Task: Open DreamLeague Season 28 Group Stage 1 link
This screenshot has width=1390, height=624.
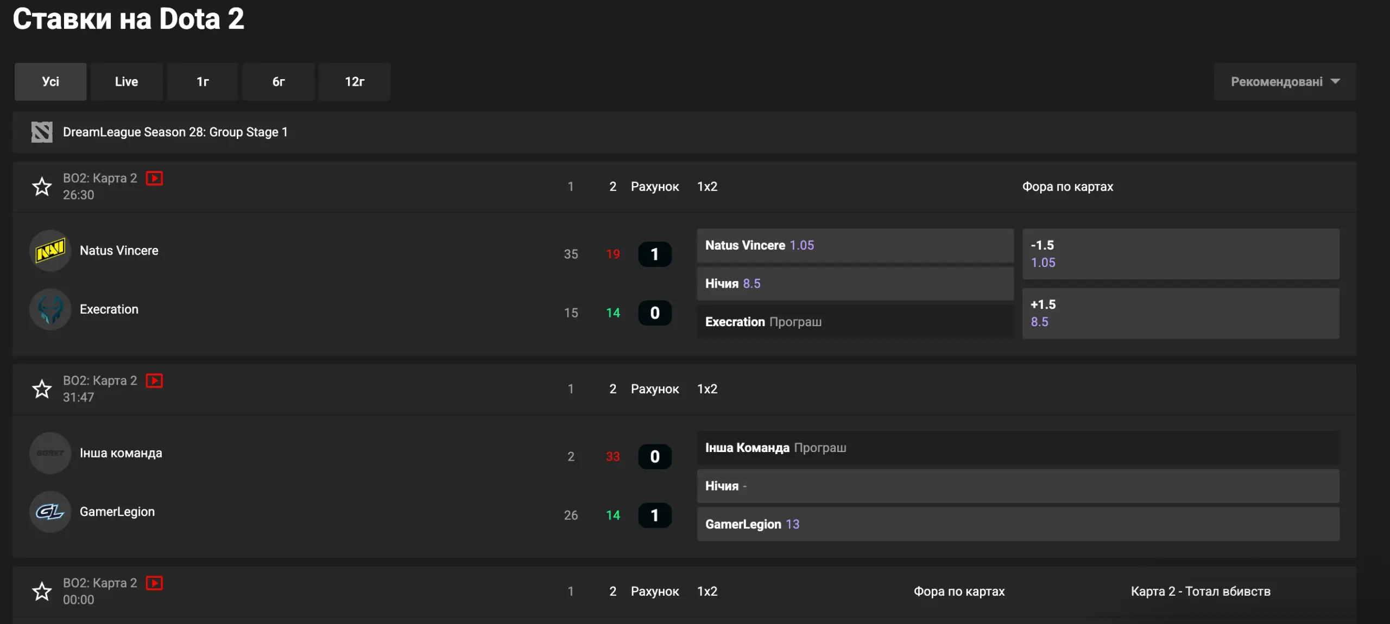Action: coord(175,132)
